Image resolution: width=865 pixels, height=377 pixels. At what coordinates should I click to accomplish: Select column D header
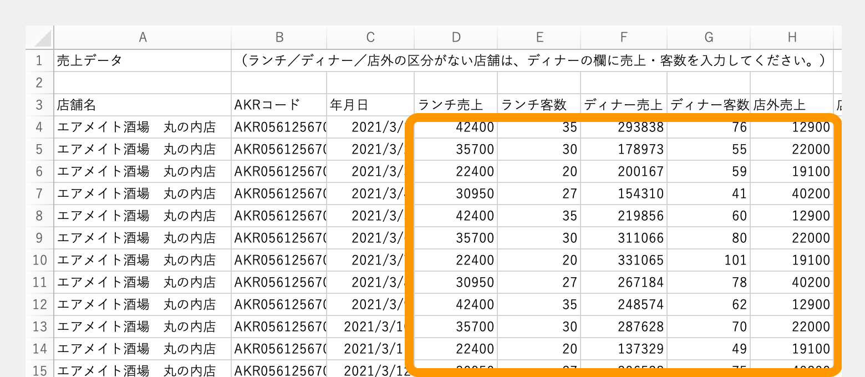click(456, 37)
